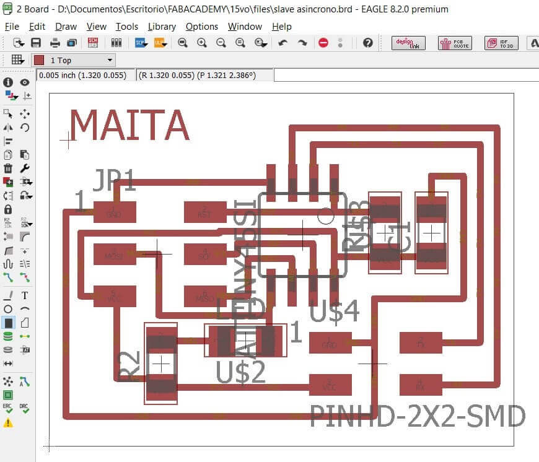
Task: Select the Miter tool
Action: point(25,237)
